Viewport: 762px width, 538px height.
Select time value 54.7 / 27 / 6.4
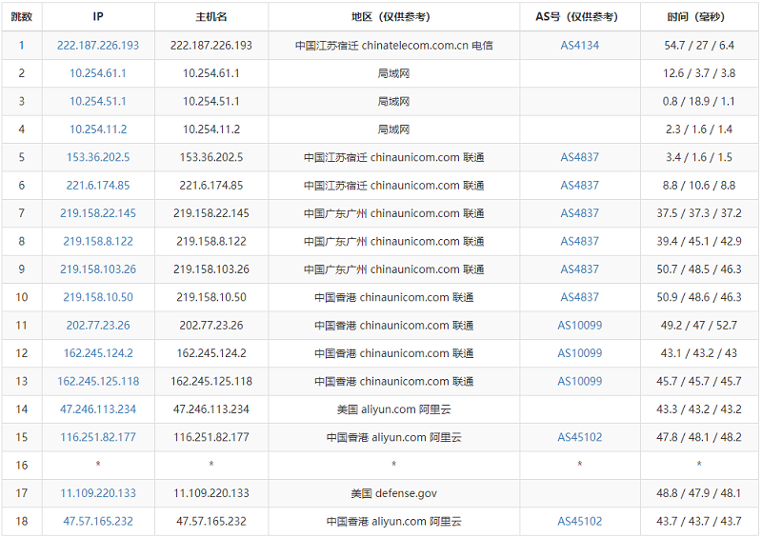[699, 45]
